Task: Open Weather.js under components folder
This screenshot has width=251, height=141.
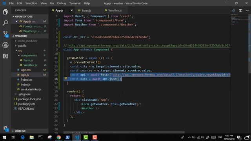Action: (x=30, y=65)
